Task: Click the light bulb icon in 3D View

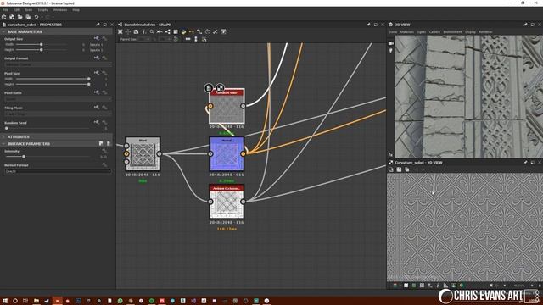Action: pos(390,51)
